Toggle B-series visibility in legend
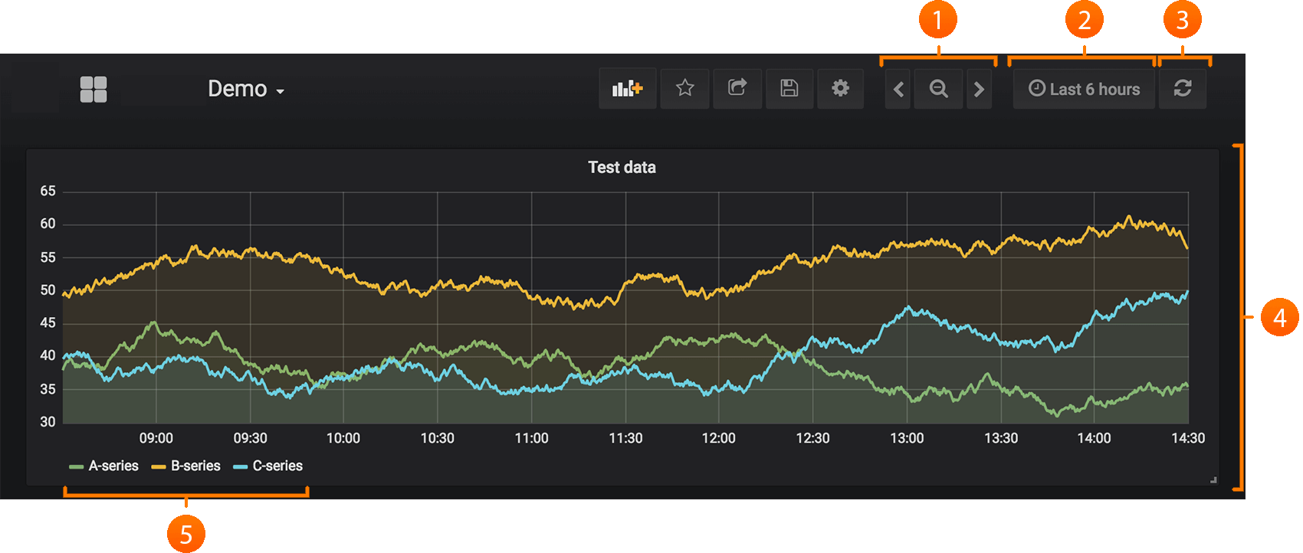Screen dimensions: 1303x553 (195, 466)
